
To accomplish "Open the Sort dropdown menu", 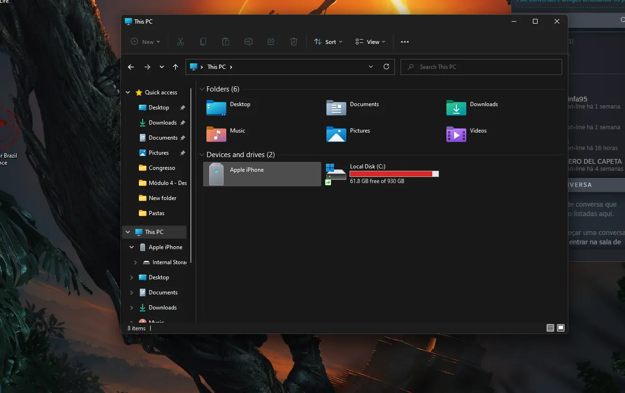I will [328, 42].
